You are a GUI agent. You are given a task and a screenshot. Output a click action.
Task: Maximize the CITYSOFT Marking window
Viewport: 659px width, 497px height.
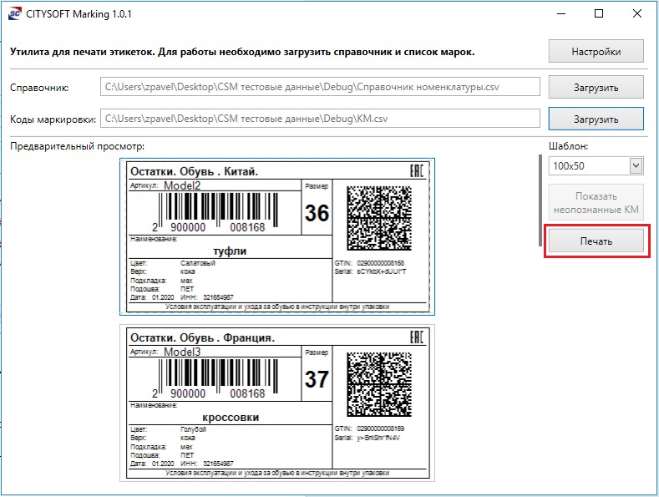coord(599,14)
